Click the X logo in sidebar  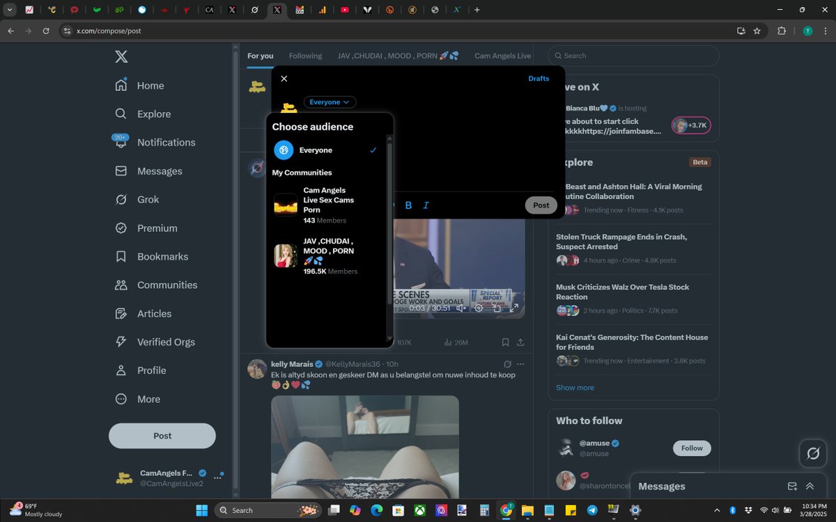[x=121, y=56]
